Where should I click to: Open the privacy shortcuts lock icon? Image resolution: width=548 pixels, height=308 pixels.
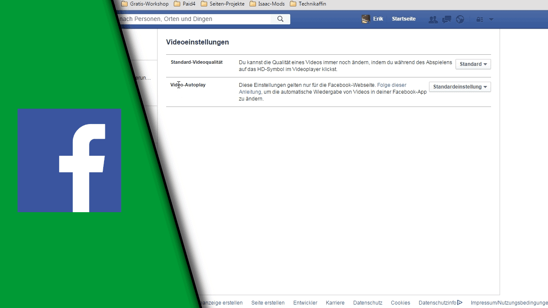tap(479, 19)
